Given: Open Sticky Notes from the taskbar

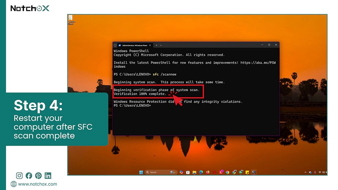Looking at the screenshot, I should click(247, 172).
